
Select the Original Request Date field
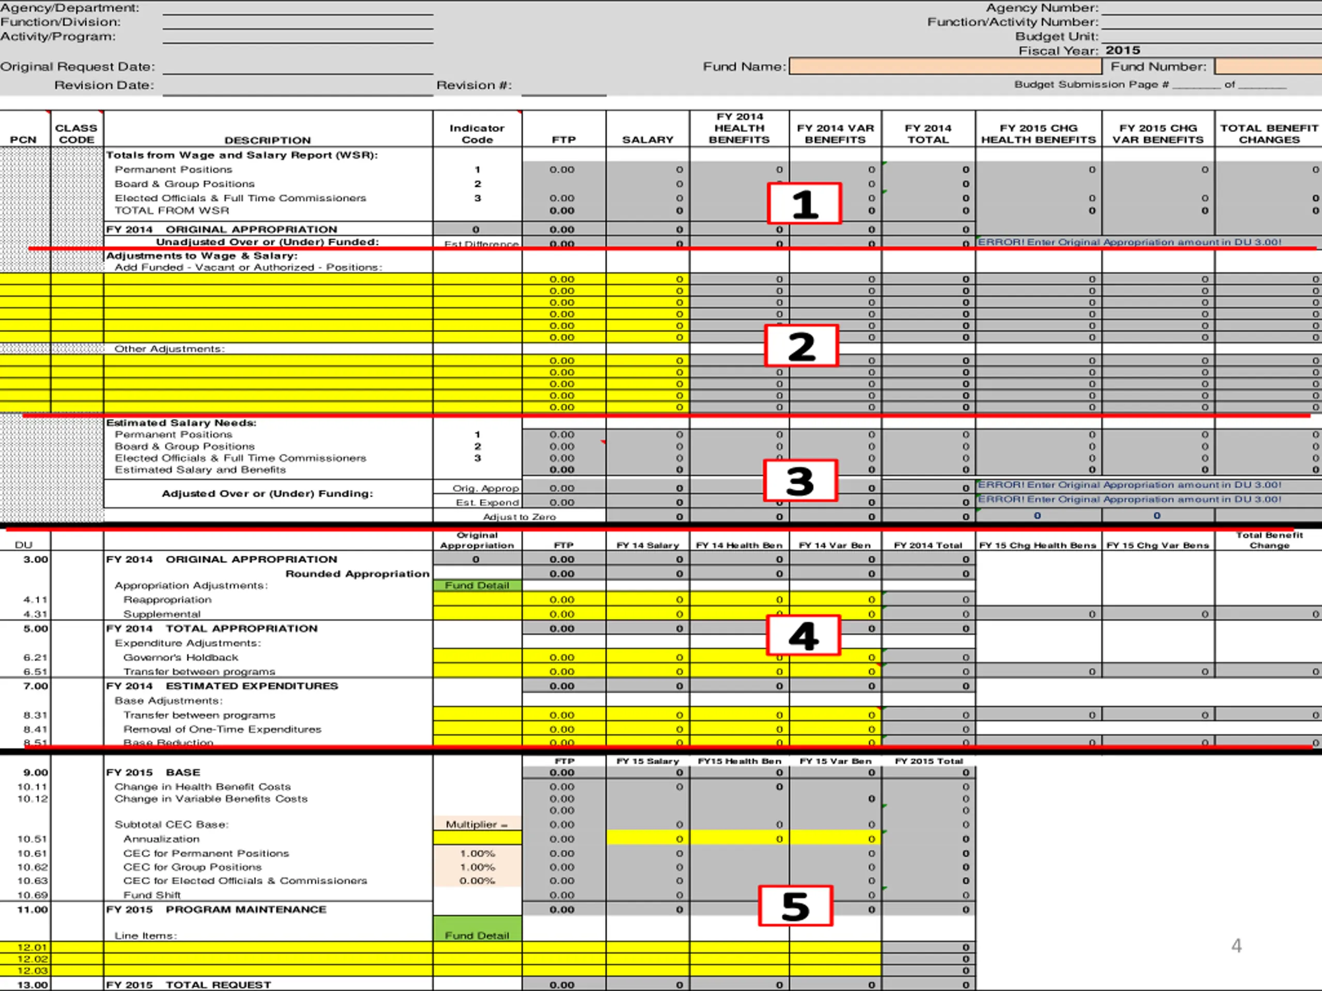[x=297, y=67]
